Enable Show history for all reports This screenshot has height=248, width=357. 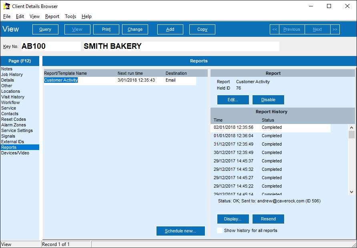pyautogui.click(x=220, y=230)
